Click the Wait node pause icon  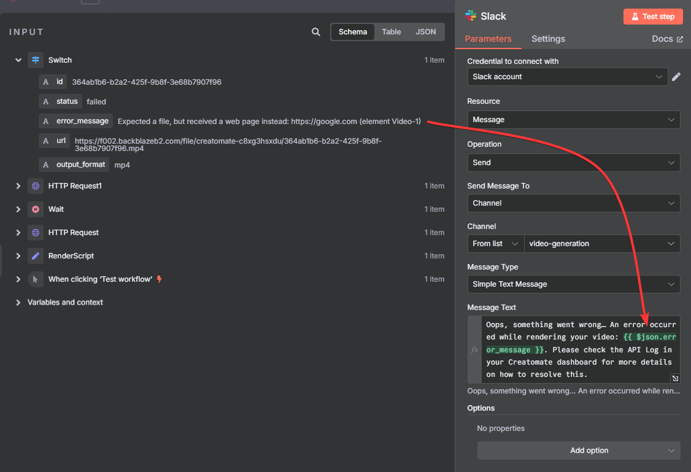pos(36,209)
